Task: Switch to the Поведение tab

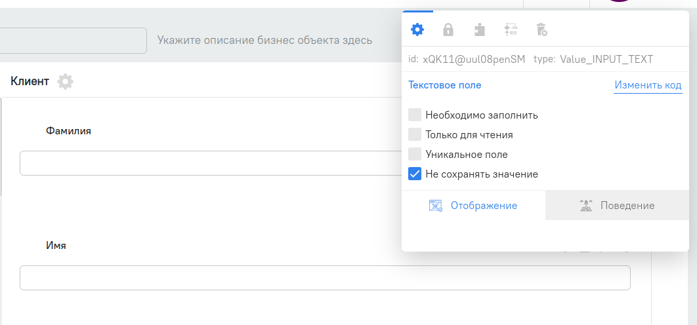Action: [627, 206]
